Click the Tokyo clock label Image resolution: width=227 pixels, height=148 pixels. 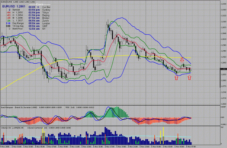(45, 12)
